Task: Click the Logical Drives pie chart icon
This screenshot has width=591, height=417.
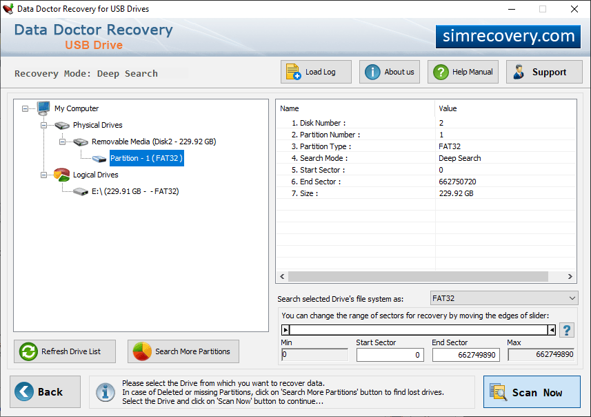Action: pos(62,175)
